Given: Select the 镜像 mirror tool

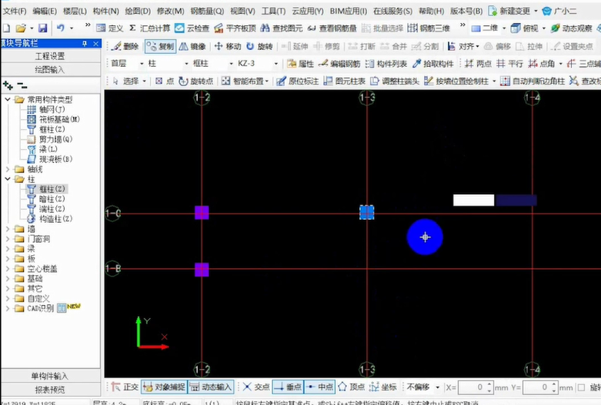Looking at the screenshot, I should pos(192,46).
